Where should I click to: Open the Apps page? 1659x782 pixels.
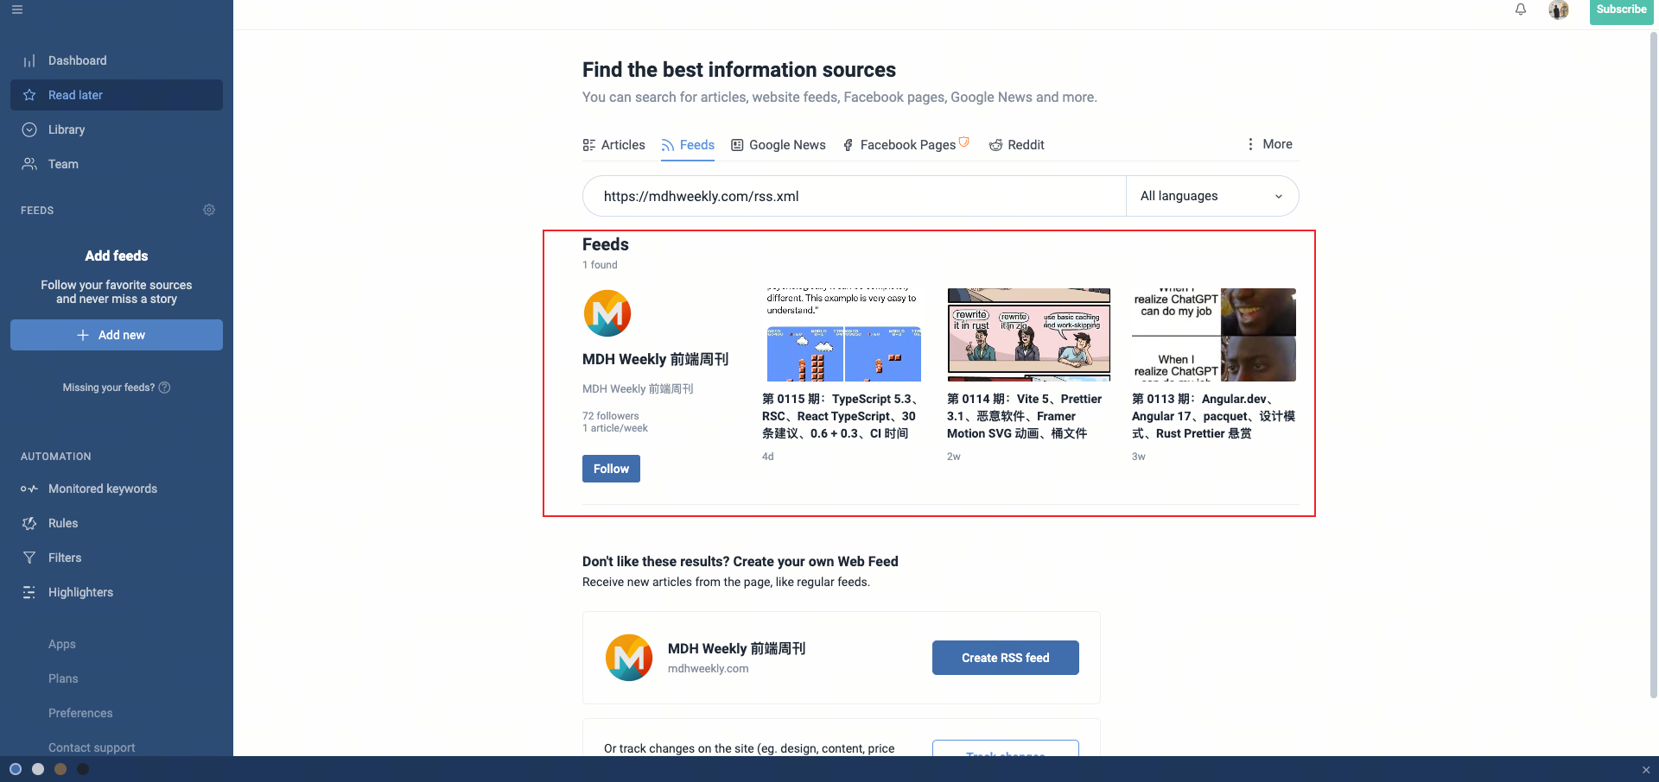[x=62, y=644]
